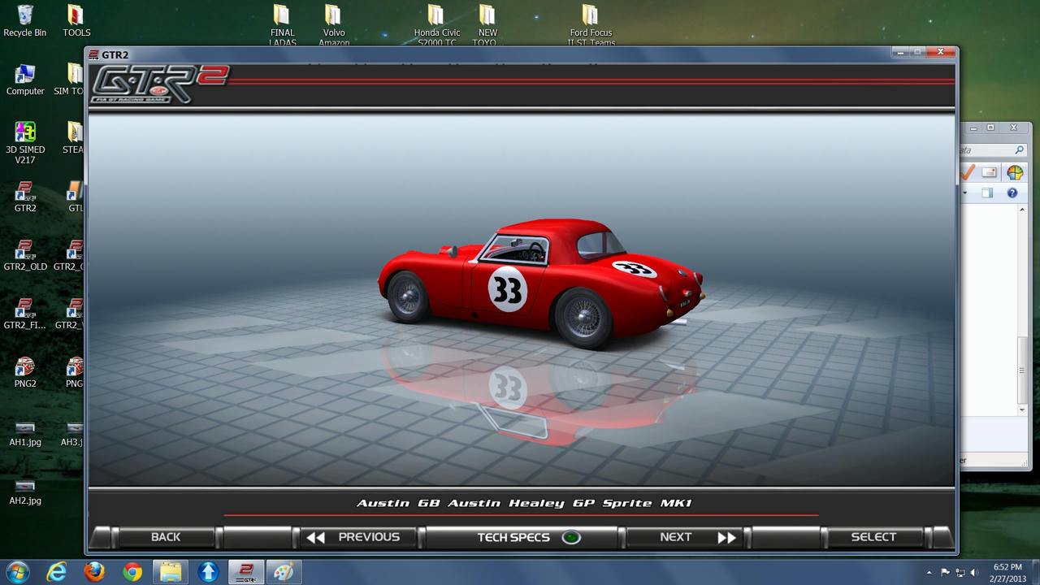Click the envelope icon in the background window

pyautogui.click(x=989, y=172)
